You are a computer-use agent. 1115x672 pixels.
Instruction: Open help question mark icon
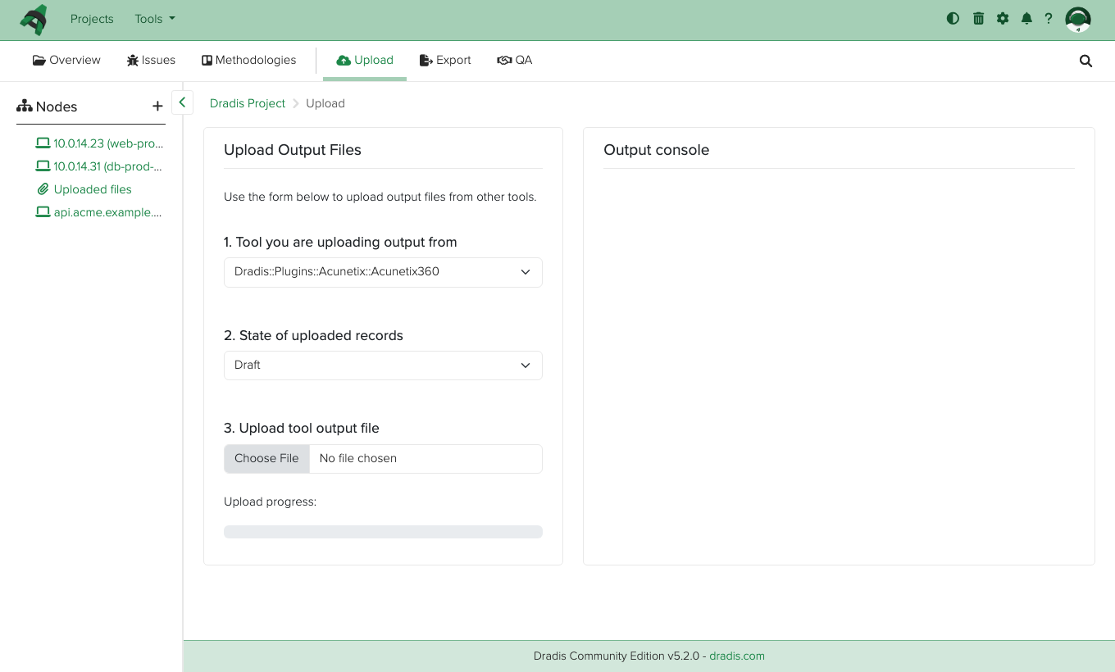[x=1049, y=18]
